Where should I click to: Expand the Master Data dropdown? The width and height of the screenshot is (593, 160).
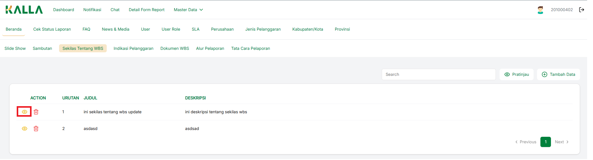[x=188, y=10]
